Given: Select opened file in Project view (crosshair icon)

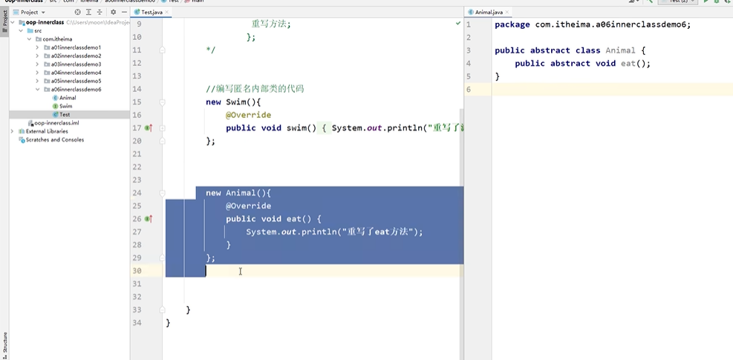Looking at the screenshot, I should click(x=77, y=12).
